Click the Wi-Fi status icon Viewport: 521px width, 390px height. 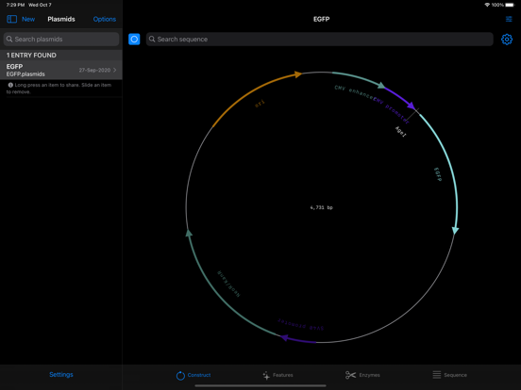[x=487, y=5]
